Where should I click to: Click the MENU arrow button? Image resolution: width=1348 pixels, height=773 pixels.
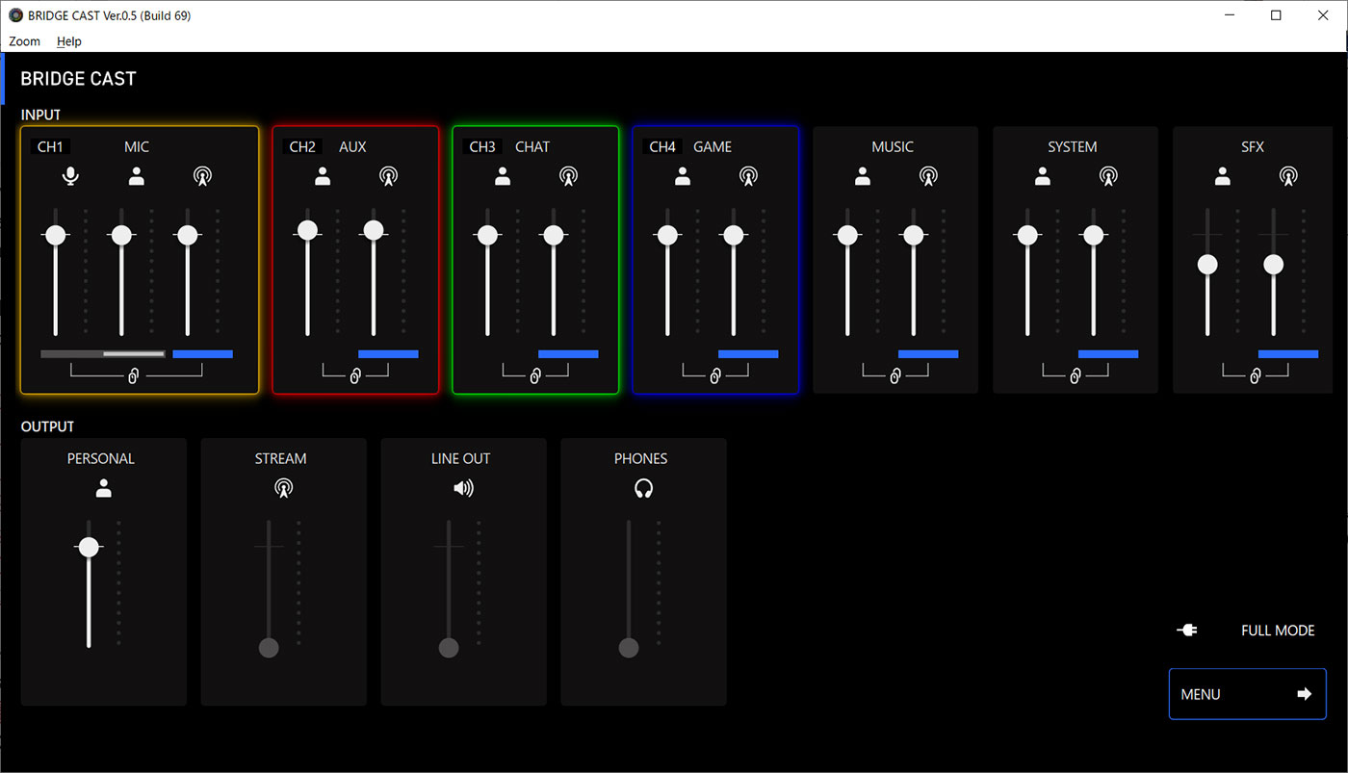[1247, 694]
